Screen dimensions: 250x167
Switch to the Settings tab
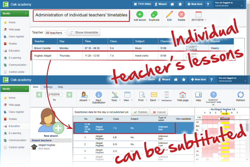coord(48,87)
